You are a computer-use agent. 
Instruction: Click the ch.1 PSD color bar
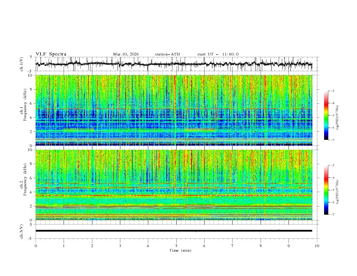(x=326, y=115)
